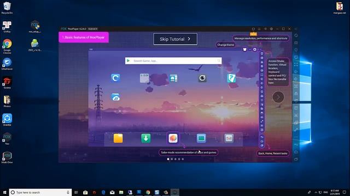Click the '1.Basic features of NoxPlayer' heading
The image size is (350, 196).
tap(84, 38)
